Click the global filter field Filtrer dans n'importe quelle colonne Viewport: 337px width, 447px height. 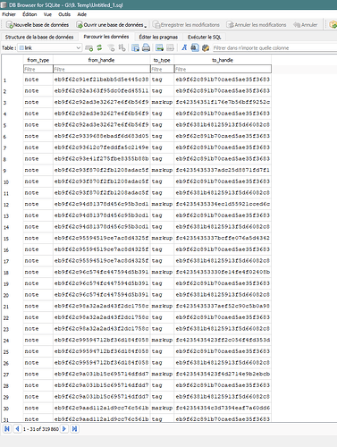pyautogui.click(x=274, y=47)
